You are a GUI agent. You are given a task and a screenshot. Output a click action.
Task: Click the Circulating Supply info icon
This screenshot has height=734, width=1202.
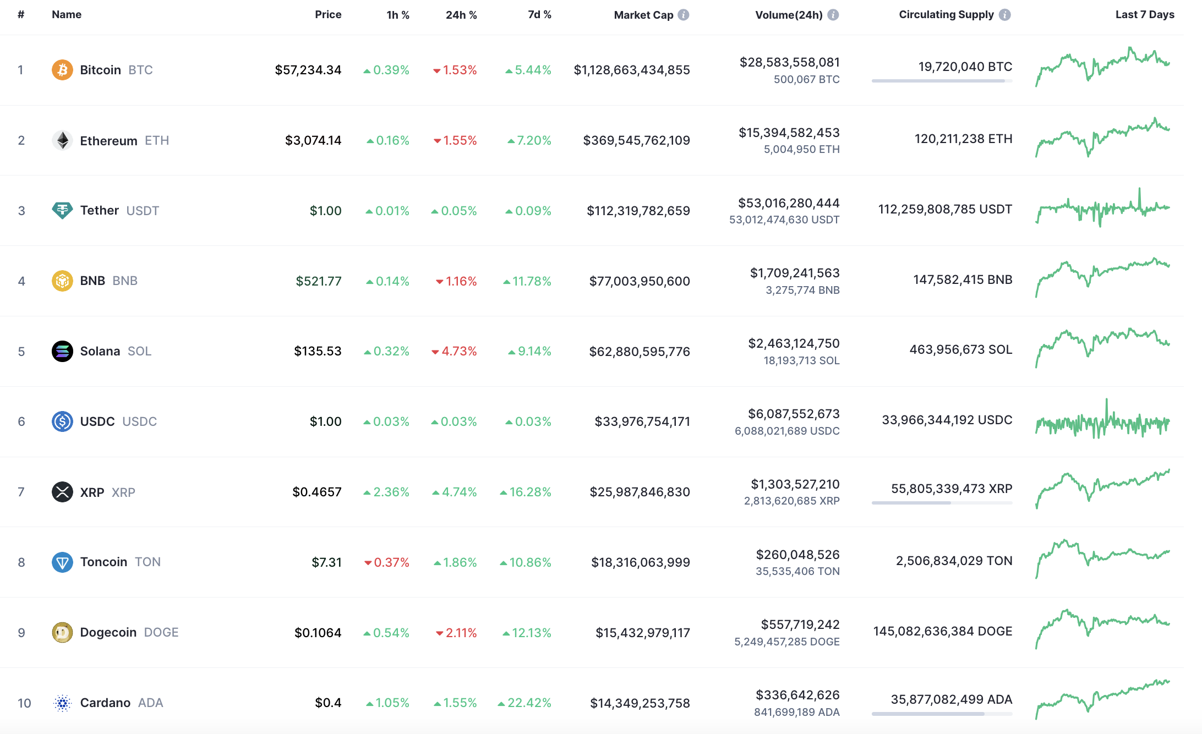1005,15
